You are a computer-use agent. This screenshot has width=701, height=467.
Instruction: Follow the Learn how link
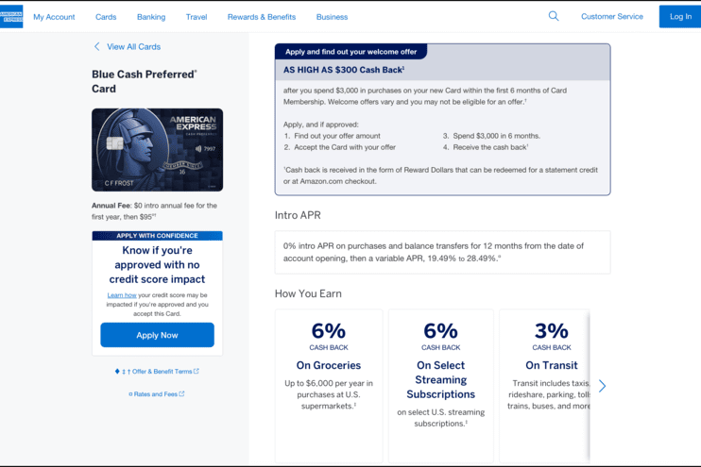click(122, 295)
